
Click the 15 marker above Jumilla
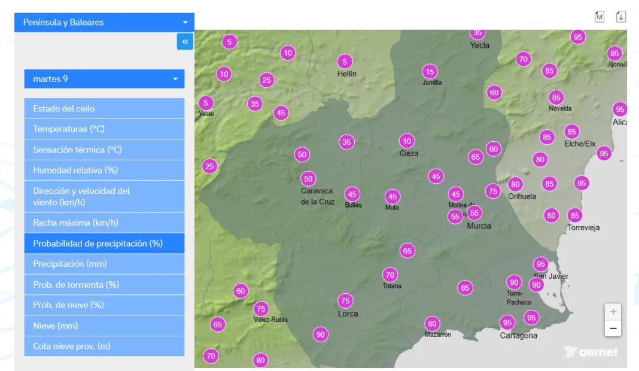pyautogui.click(x=430, y=72)
